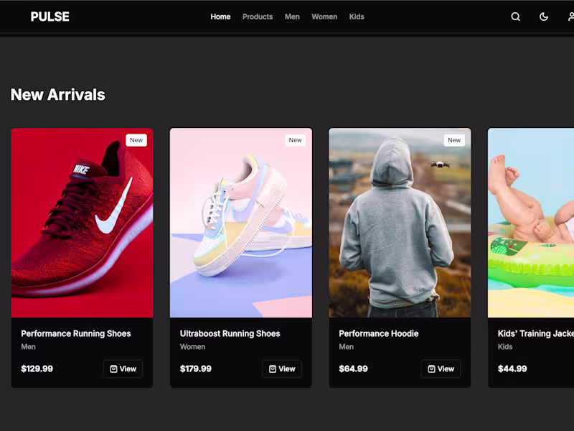Click the bag icon in Performance Hoodie's View button
Image resolution: width=574 pixels, height=431 pixels.
(x=432, y=369)
